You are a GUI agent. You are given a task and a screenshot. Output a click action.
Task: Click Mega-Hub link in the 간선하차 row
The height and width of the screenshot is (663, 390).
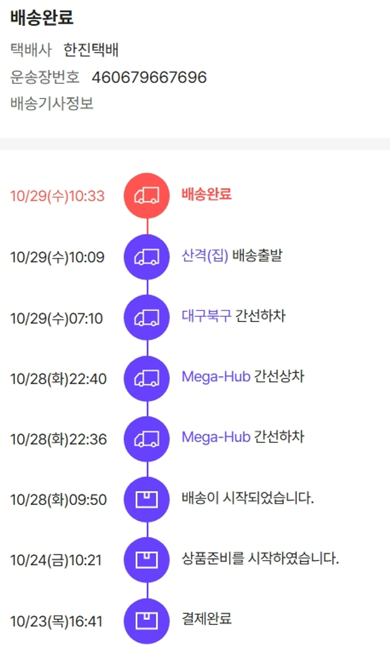click(x=216, y=437)
